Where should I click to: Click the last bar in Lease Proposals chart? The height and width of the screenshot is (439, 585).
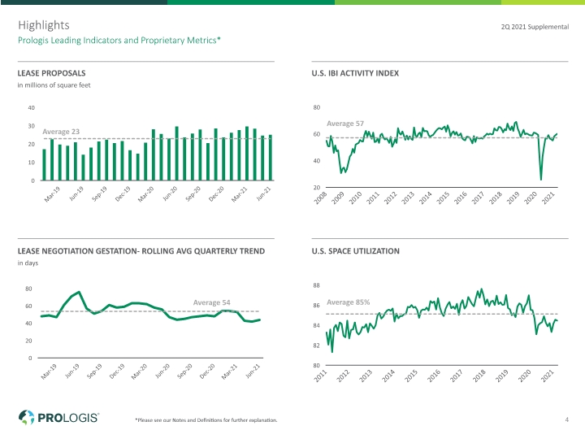[270, 158]
